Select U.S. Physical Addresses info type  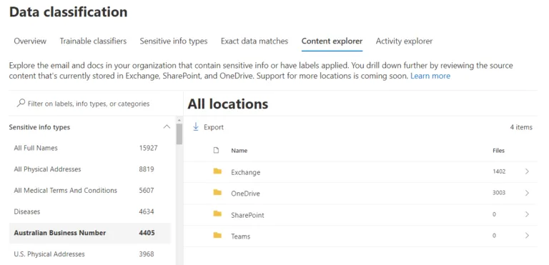[x=49, y=254]
